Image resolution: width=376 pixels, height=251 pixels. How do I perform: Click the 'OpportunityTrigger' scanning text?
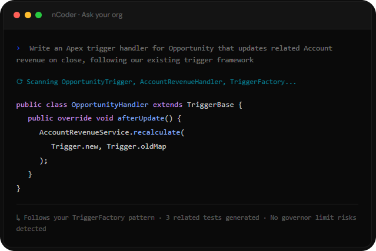coord(97,82)
